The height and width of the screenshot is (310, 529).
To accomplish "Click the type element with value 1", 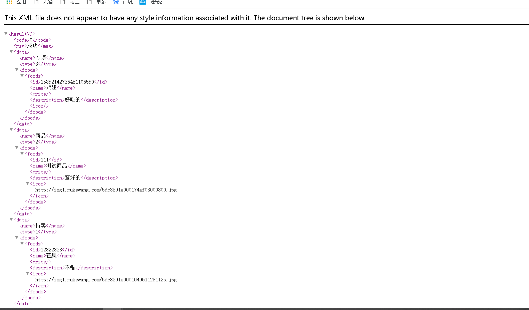I will coord(38,232).
